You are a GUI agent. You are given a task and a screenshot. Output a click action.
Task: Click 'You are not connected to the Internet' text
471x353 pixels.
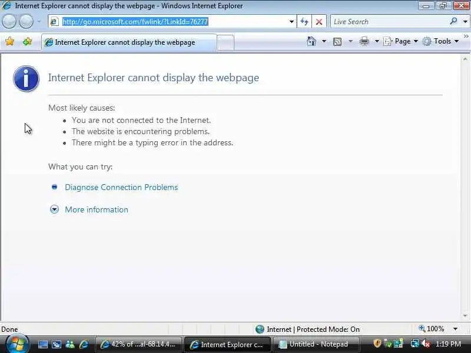(x=141, y=121)
